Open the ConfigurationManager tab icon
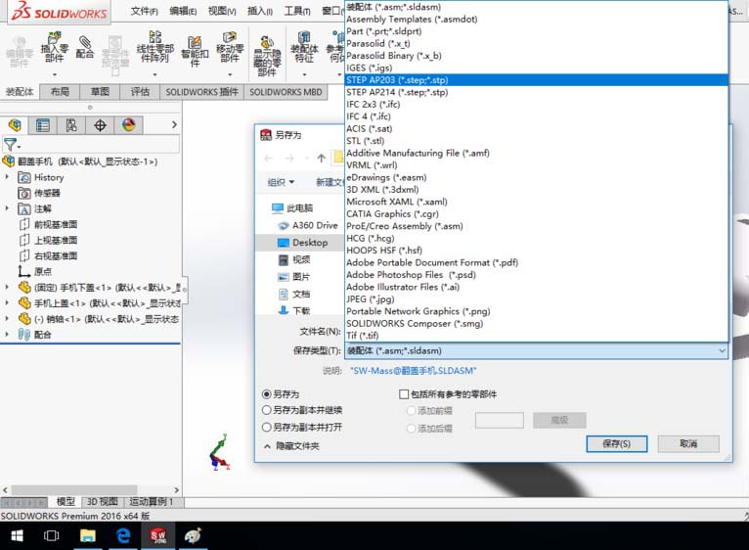Viewport: 749px width, 550px height. (71, 125)
